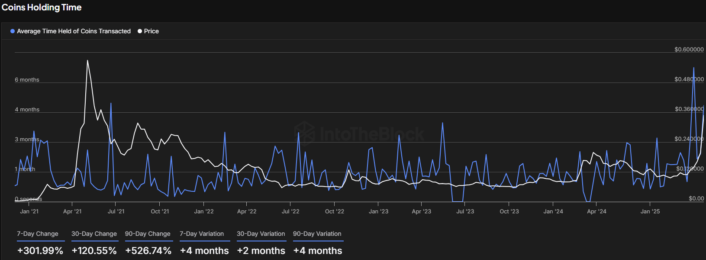Screen dimensions: 706x260
Task: Click the Jul '21 date label
Action: (116, 211)
